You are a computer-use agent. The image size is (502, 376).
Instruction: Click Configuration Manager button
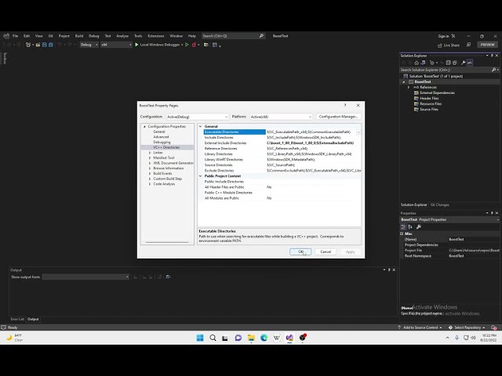[x=338, y=117]
